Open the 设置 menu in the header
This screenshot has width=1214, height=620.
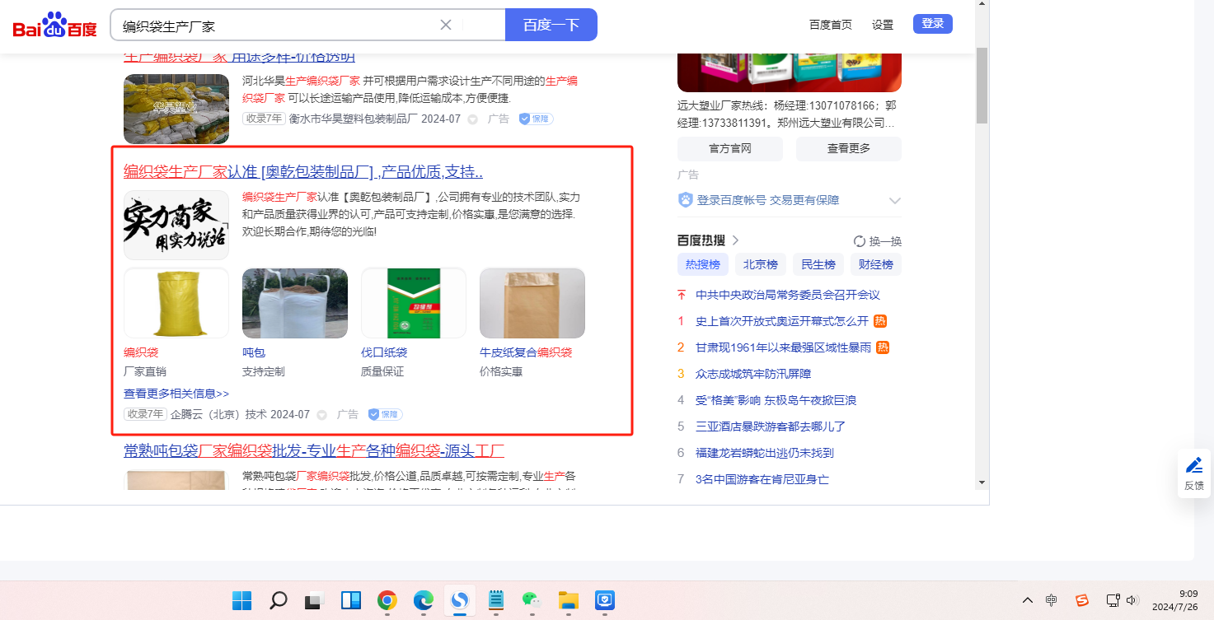point(883,25)
